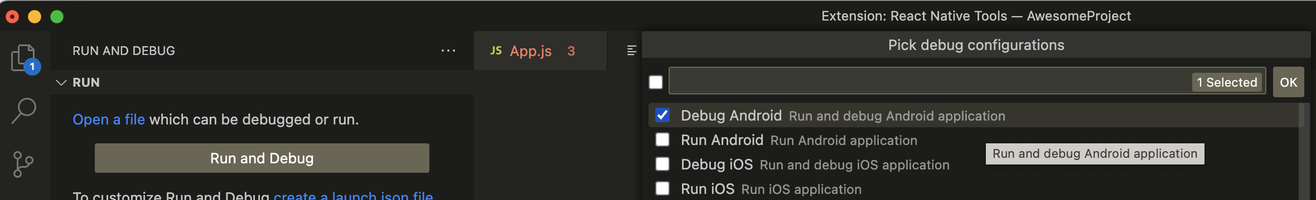Focus the debug configuration filter input

(x=930, y=82)
